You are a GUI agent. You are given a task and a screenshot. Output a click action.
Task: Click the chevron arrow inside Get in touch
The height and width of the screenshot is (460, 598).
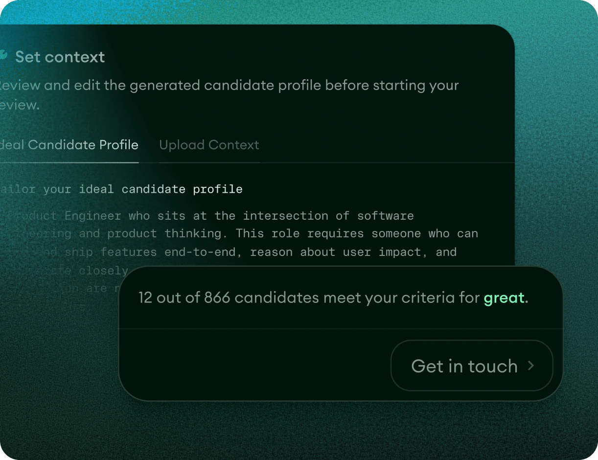tap(531, 366)
